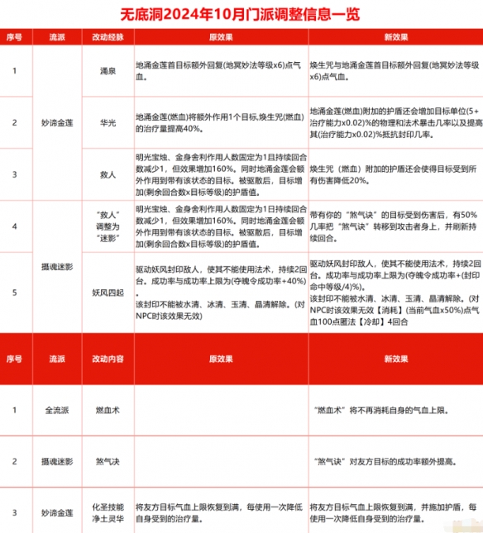483x533 pixels.
Task: Click 序号 header in the 改动经脉 header row
Action: click(x=14, y=37)
